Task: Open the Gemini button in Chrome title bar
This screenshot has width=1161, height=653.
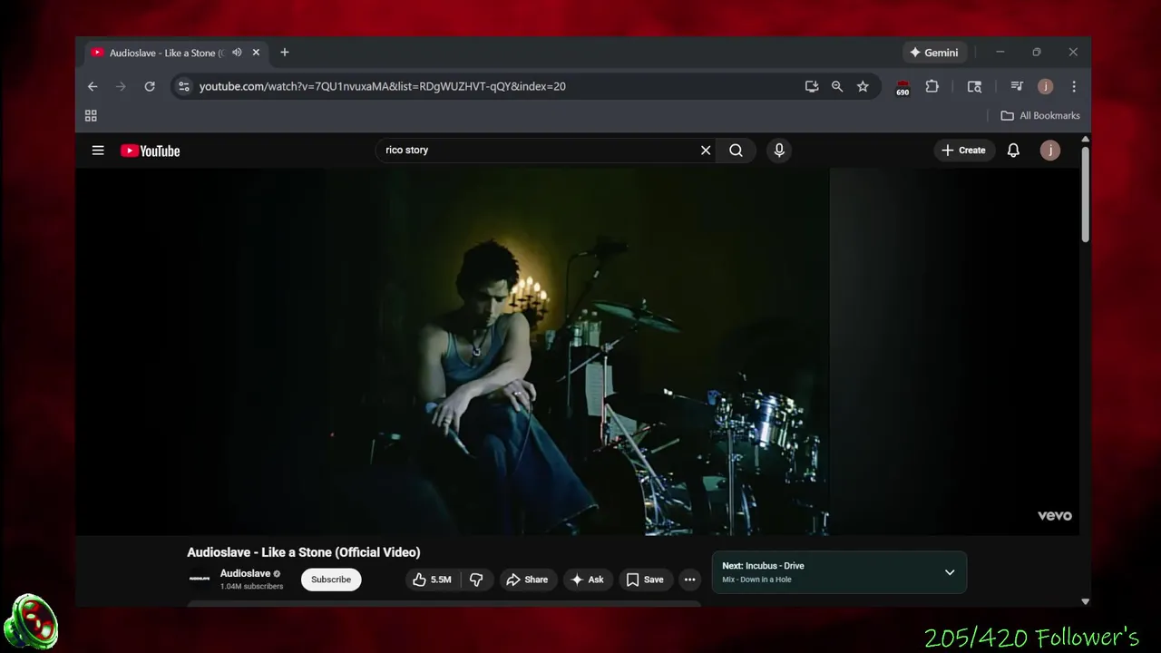Action: [x=934, y=53]
